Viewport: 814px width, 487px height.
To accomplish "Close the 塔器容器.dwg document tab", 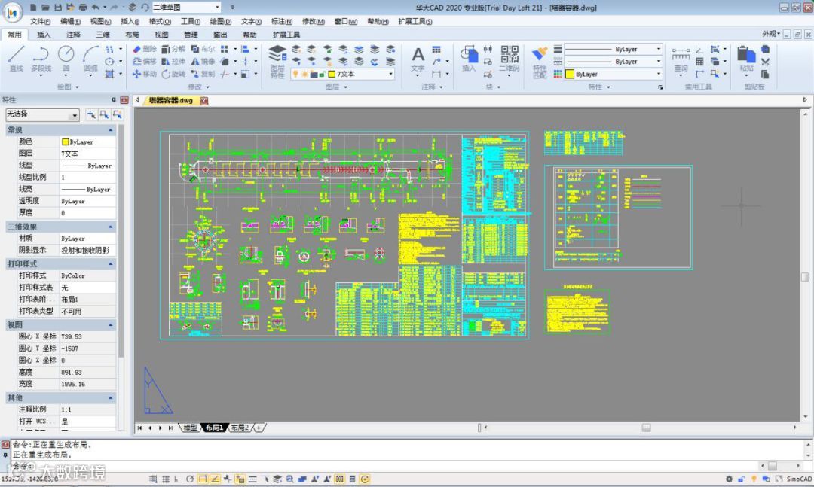I will coord(204,101).
